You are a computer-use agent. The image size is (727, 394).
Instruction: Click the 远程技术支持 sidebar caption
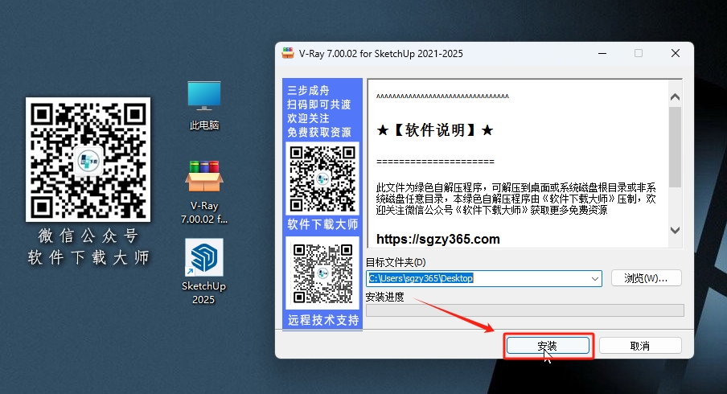pos(323,320)
